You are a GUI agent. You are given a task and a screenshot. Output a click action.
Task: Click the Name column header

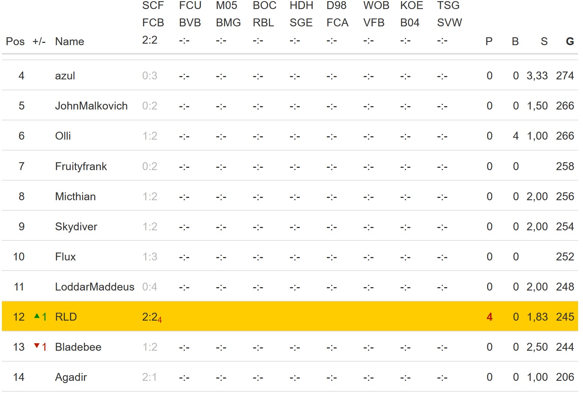(70, 41)
